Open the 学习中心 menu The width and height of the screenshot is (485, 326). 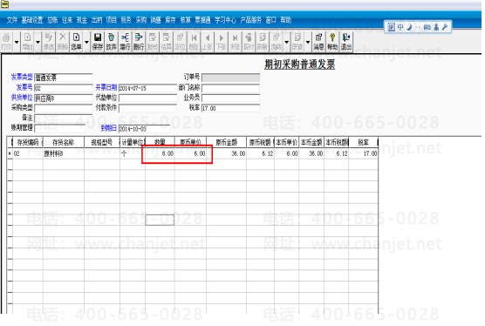pos(225,20)
